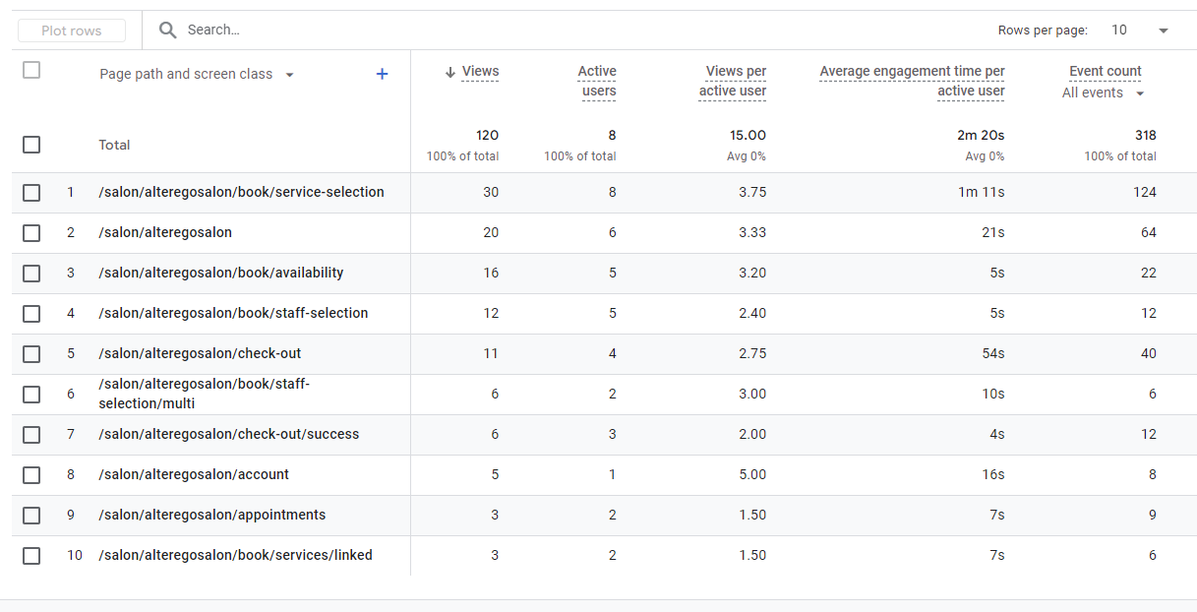The image size is (1197, 612).
Task: Open the Rows per page dropdown
Action: click(1139, 31)
